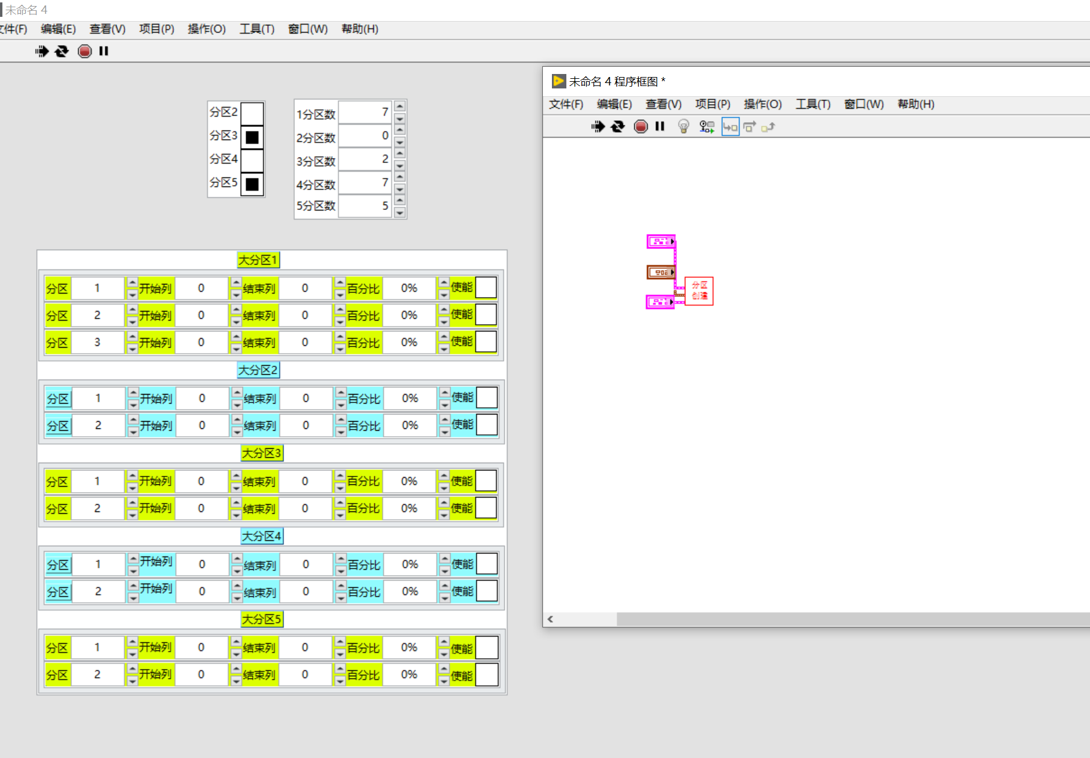Click the Step Out icon
The image size is (1090, 758).
(768, 126)
